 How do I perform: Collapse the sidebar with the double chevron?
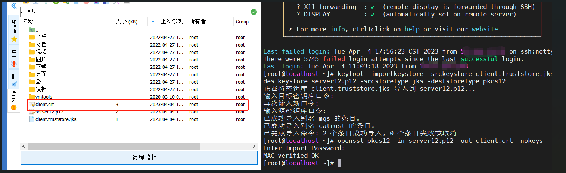[x=14, y=5]
